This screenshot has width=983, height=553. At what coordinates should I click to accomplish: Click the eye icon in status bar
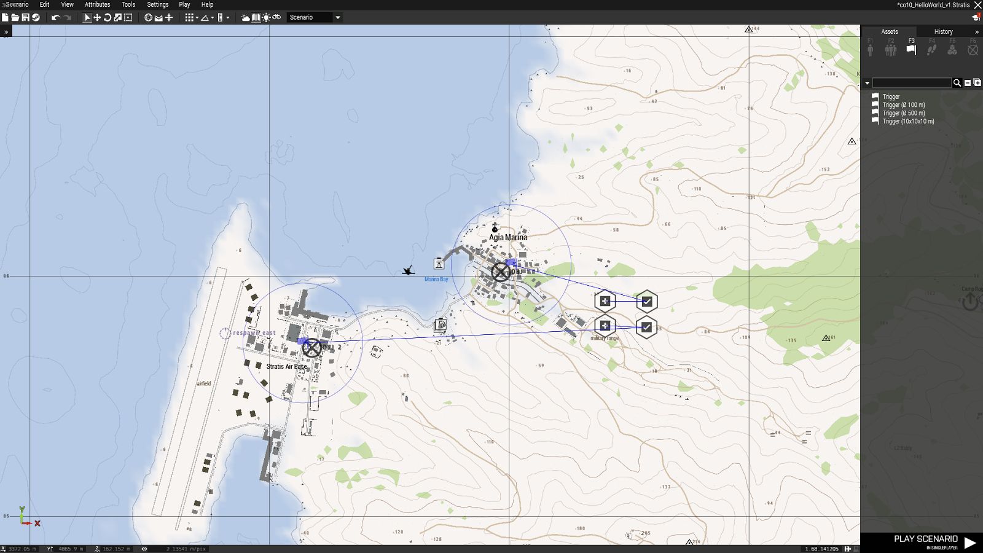point(144,549)
